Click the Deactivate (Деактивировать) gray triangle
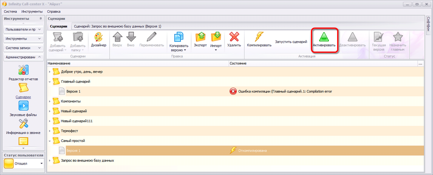 pyautogui.click(x=352, y=37)
